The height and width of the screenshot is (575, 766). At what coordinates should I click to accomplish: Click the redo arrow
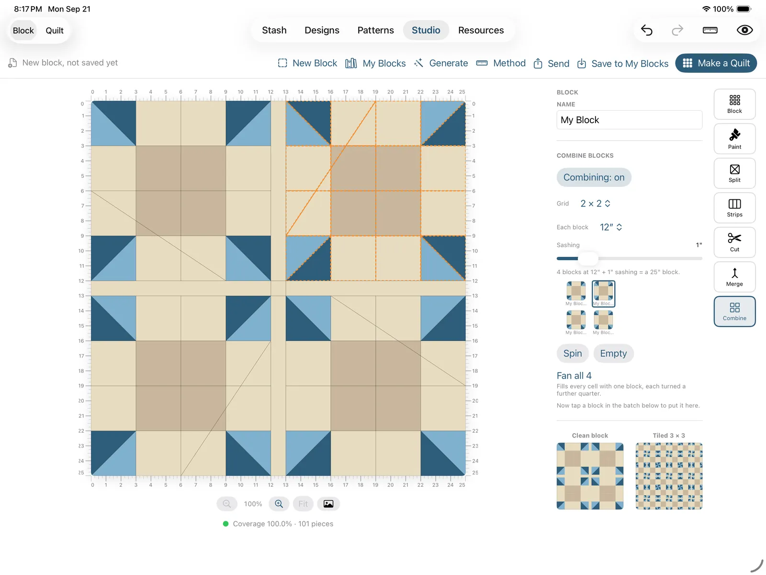point(677,30)
